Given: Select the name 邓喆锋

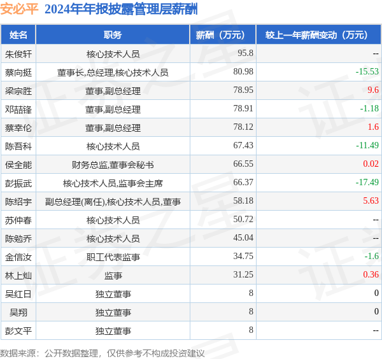Looking at the screenshot, I should 18,109.
